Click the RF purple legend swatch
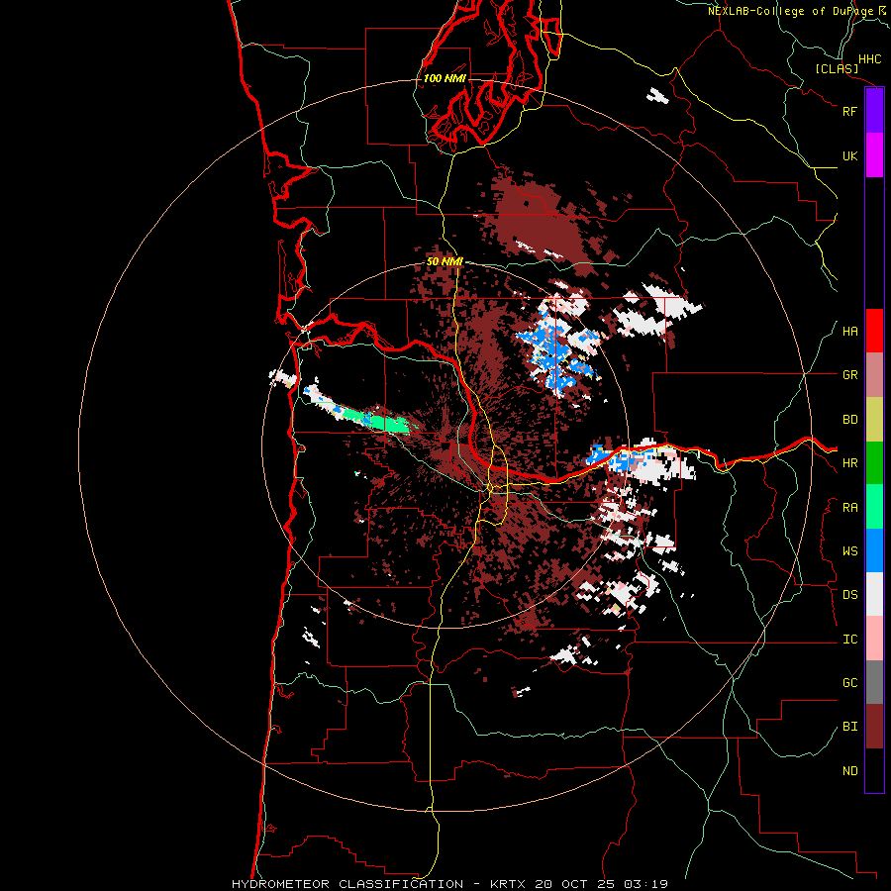Image resolution: width=891 pixels, height=891 pixels. tap(874, 110)
